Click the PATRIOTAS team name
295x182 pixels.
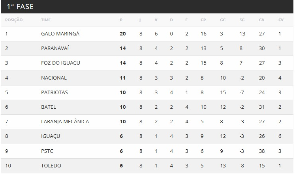click(x=54, y=93)
